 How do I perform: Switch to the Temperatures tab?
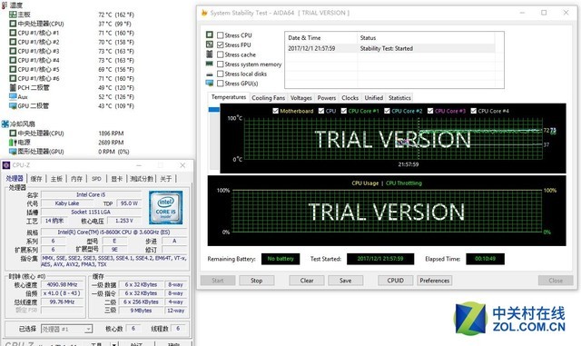pyautogui.click(x=228, y=97)
